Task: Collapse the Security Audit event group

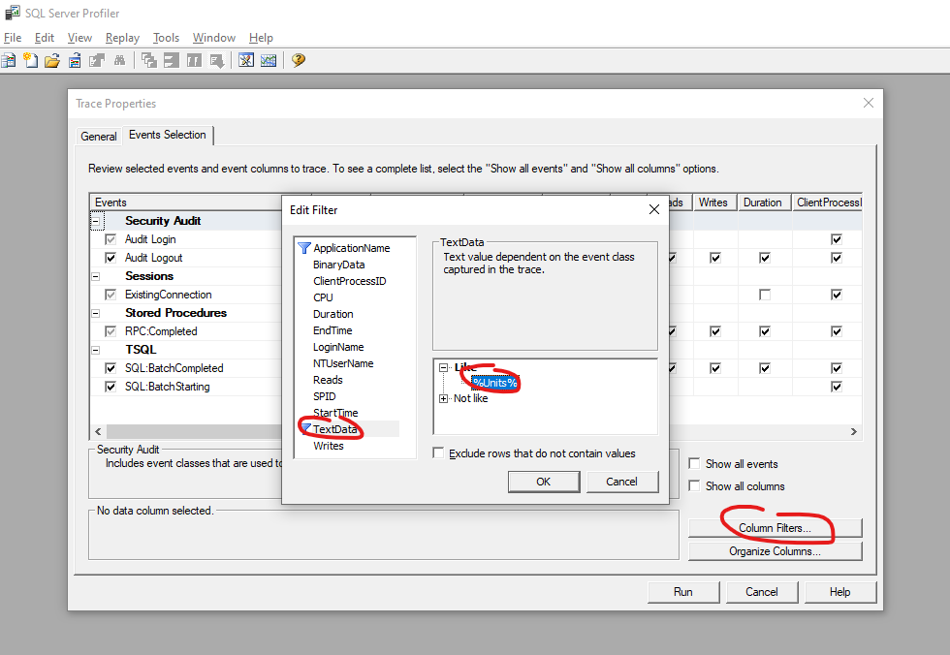Action: (96, 221)
